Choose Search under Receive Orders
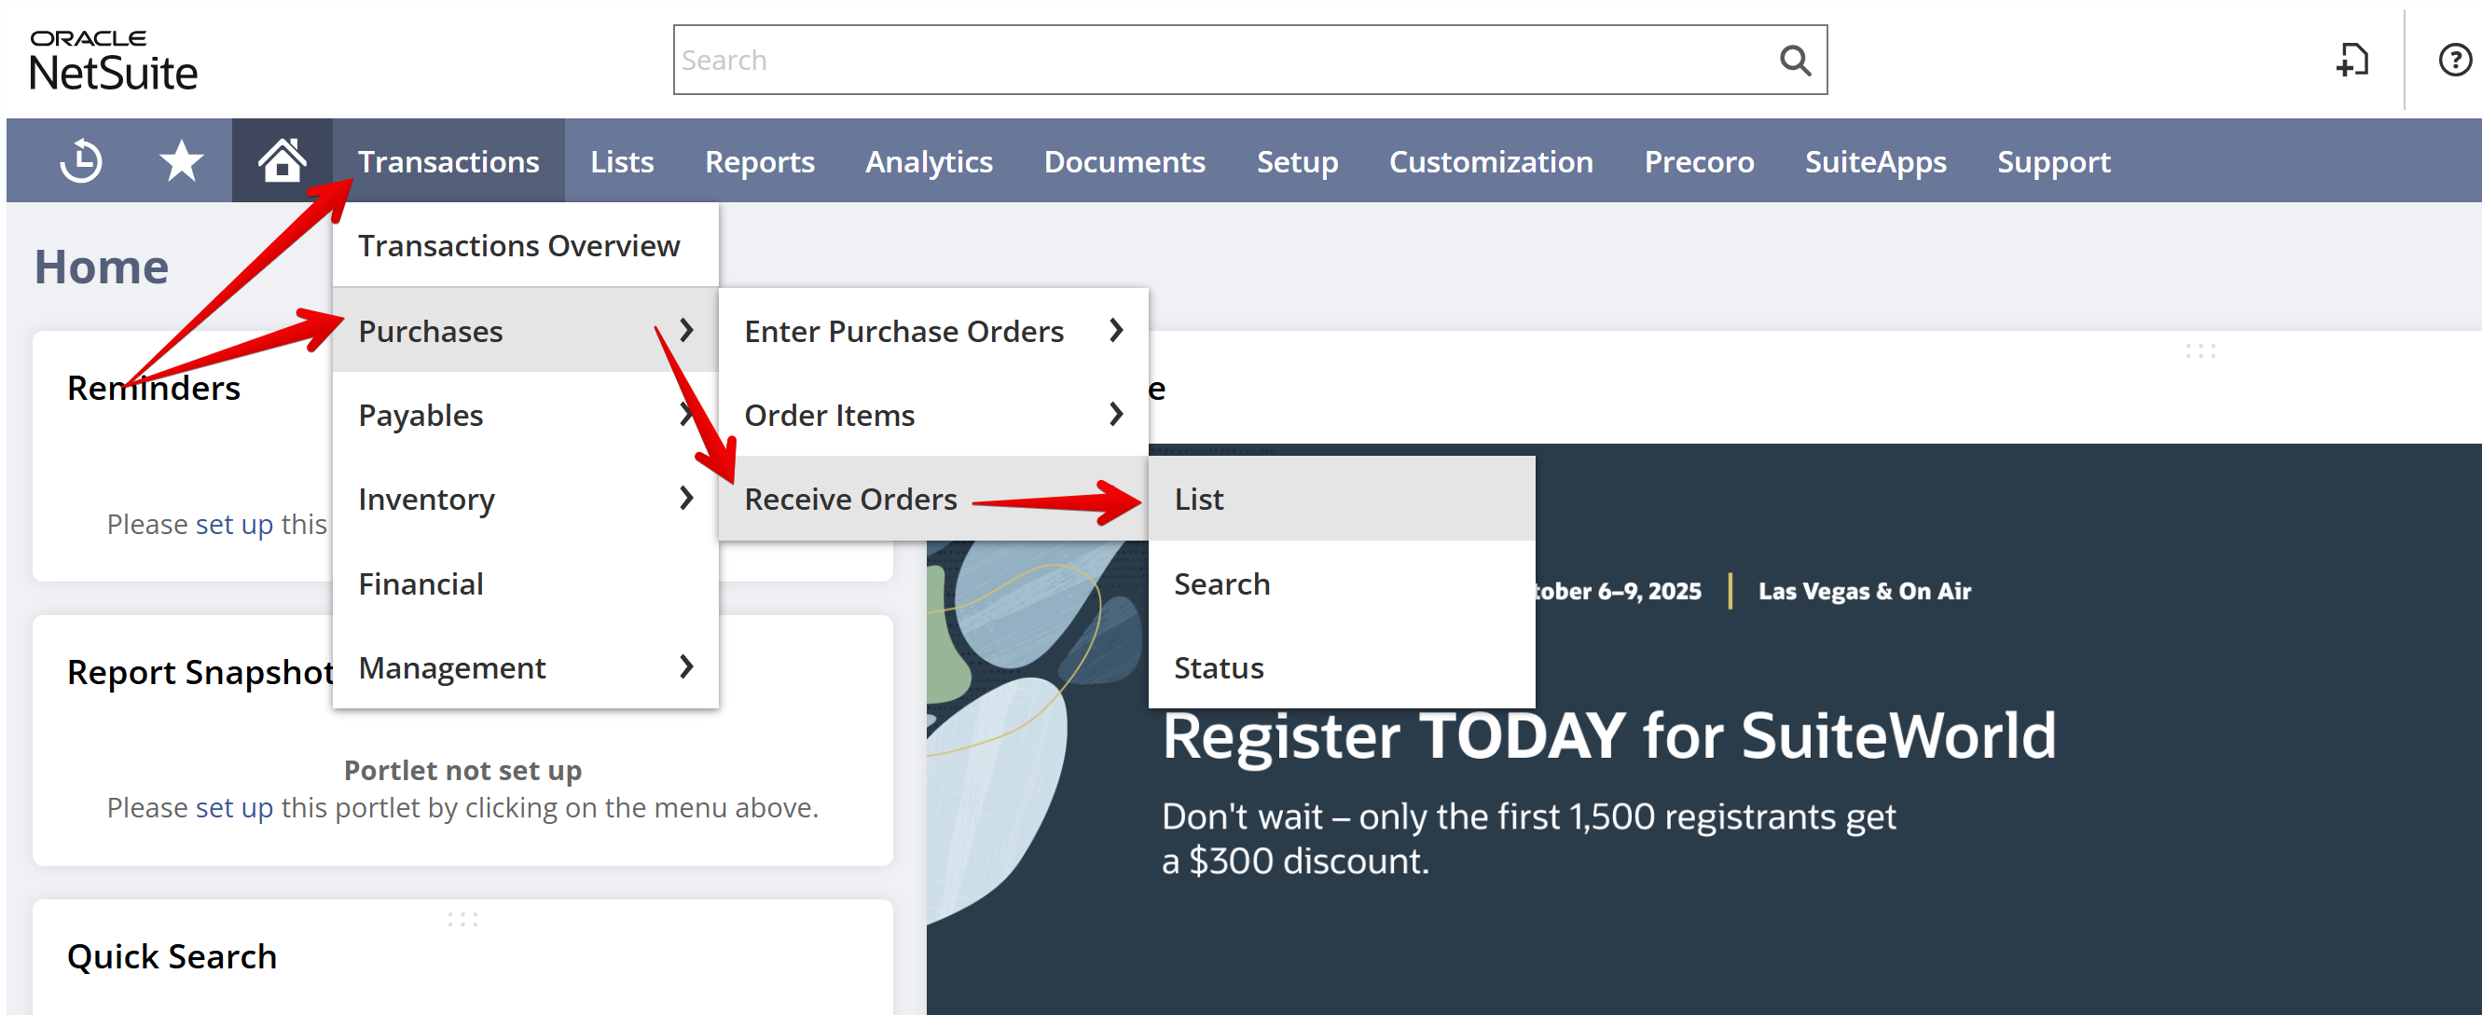The width and height of the screenshot is (2482, 1015). click(x=1341, y=583)
